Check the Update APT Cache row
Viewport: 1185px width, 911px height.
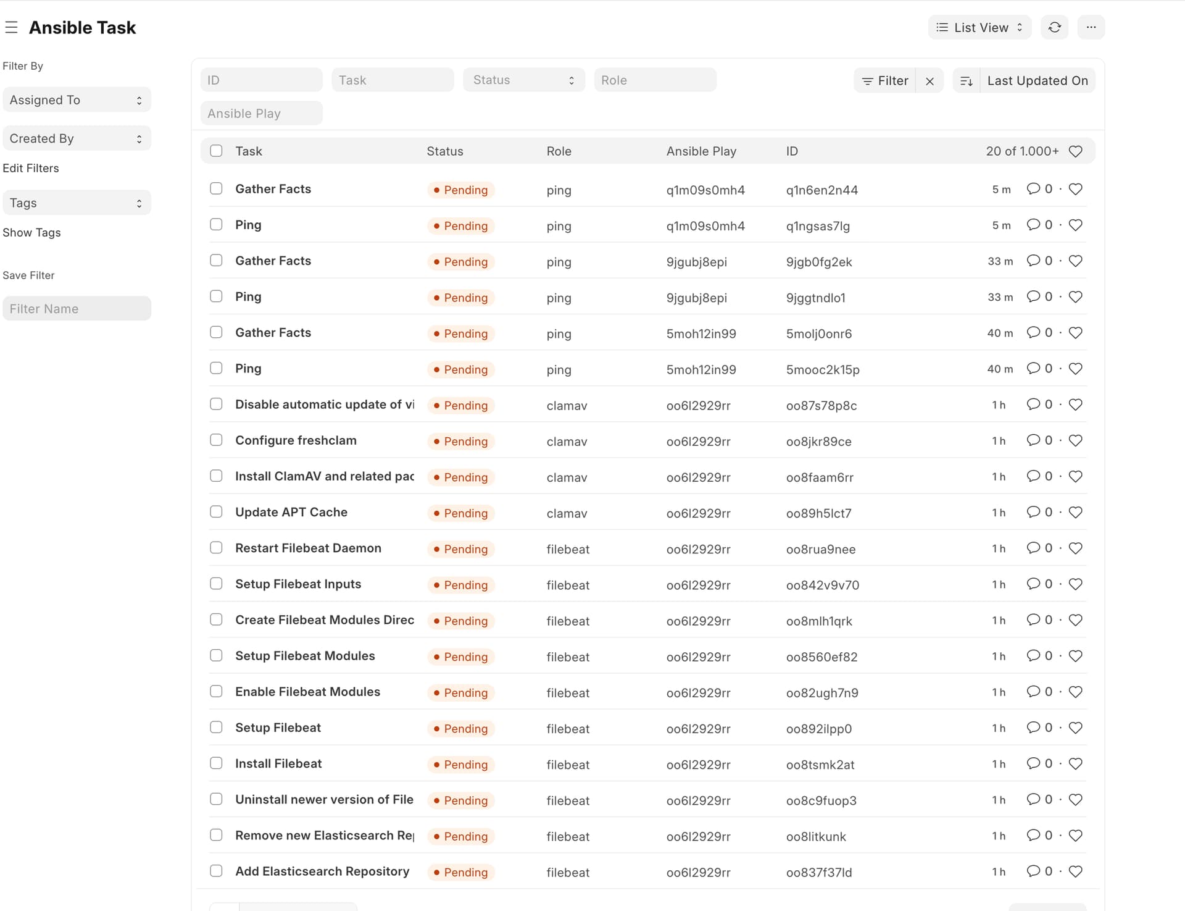pyautogui.click(x=216, y=511)
